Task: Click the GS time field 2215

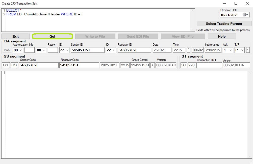Action: [x=125, y=65]
